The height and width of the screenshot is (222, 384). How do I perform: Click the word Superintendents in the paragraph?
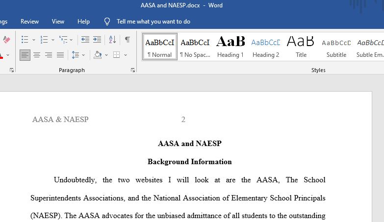(55, 198)
